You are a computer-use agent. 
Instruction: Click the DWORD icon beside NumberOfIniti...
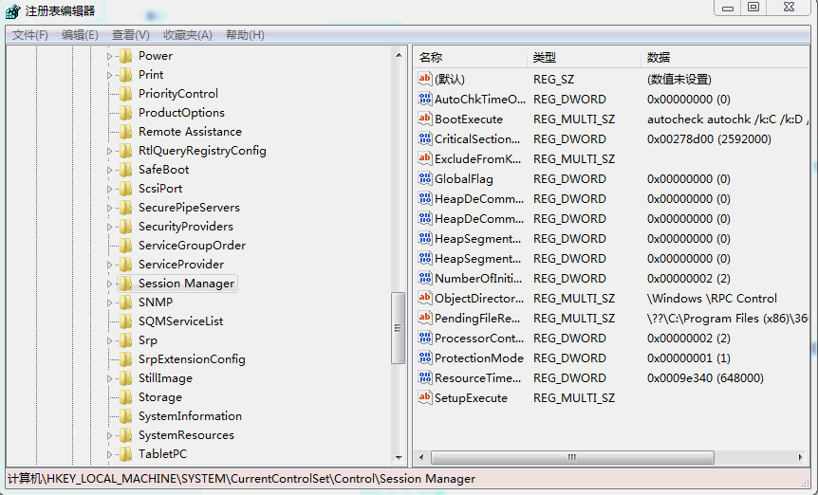(x=424, y=278)
